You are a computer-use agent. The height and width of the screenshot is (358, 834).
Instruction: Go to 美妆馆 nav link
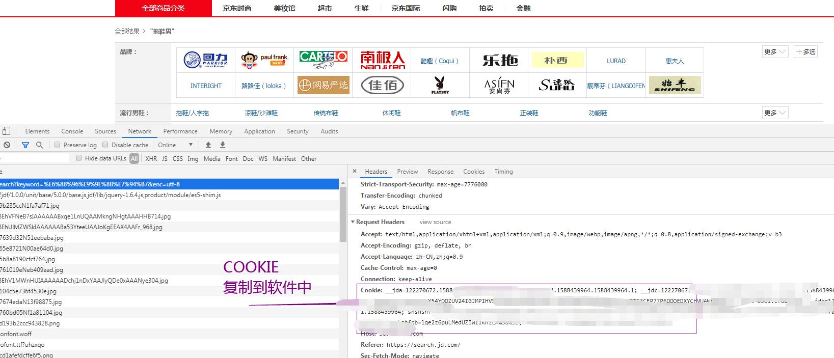[x=284, y=8]
